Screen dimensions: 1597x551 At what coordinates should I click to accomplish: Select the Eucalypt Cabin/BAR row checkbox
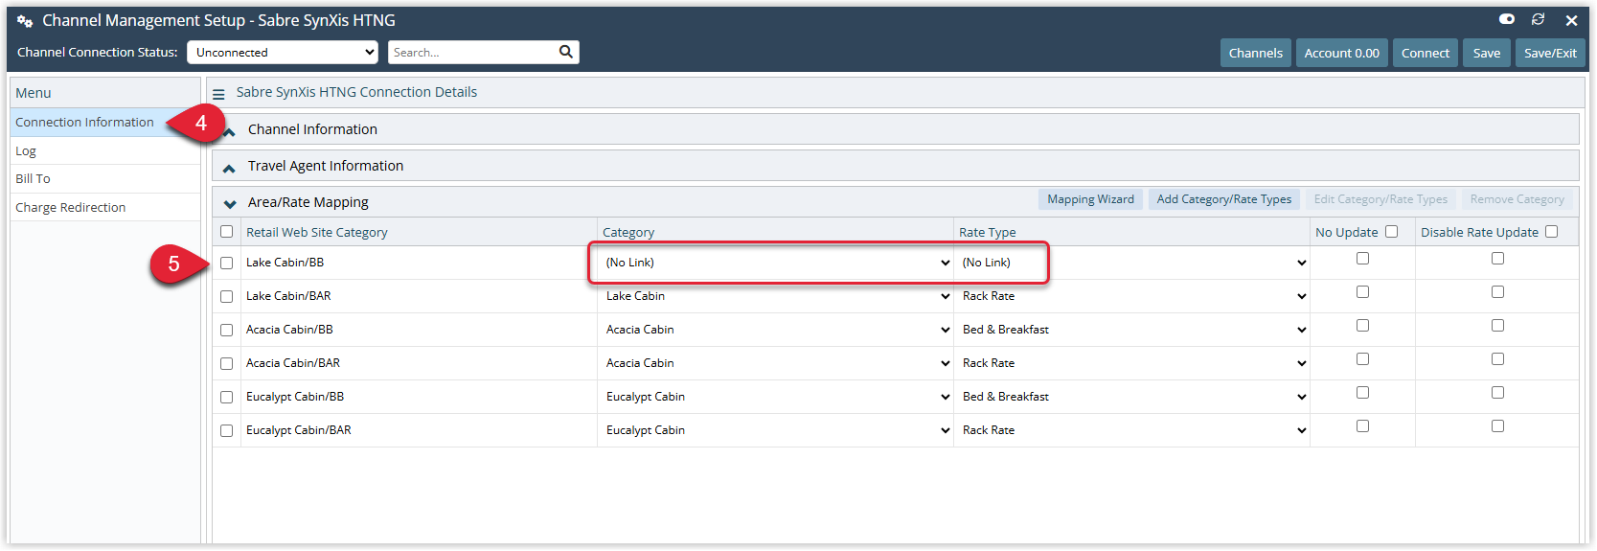[x=226, y=431]
